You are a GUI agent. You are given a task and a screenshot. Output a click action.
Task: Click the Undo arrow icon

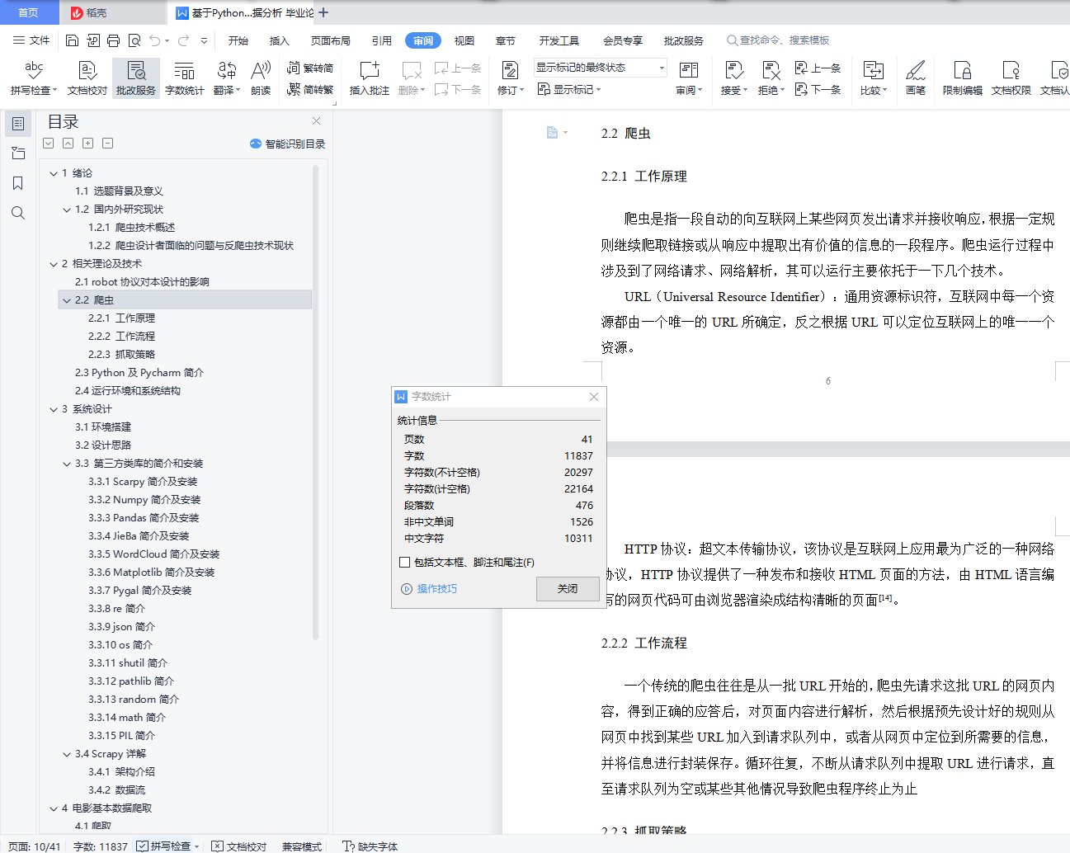(155, 40)
